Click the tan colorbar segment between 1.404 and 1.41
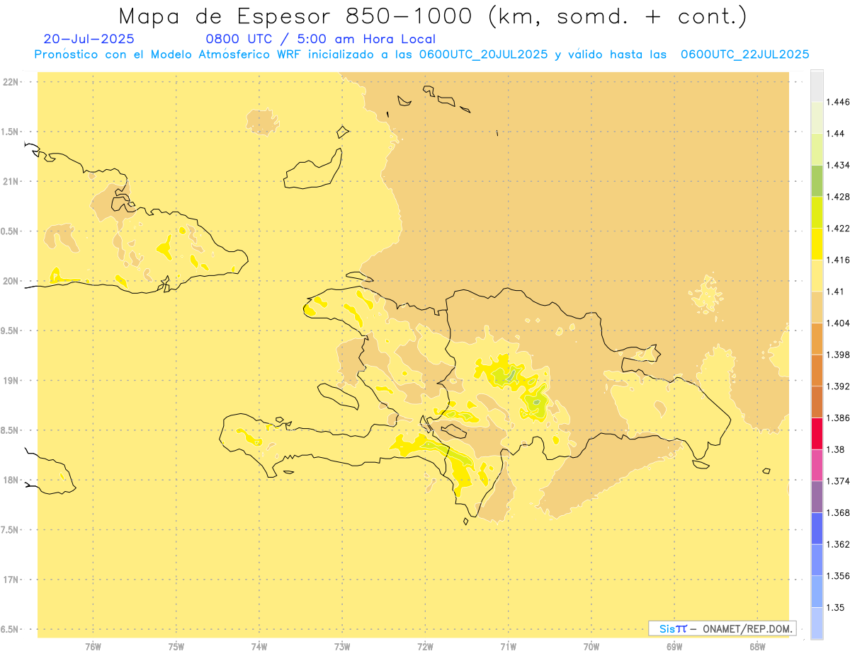Image resolution: width=850 pixels, height=656 pixels. 817,306
